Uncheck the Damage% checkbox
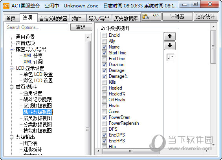222x160 pixels. coord(104,76)
